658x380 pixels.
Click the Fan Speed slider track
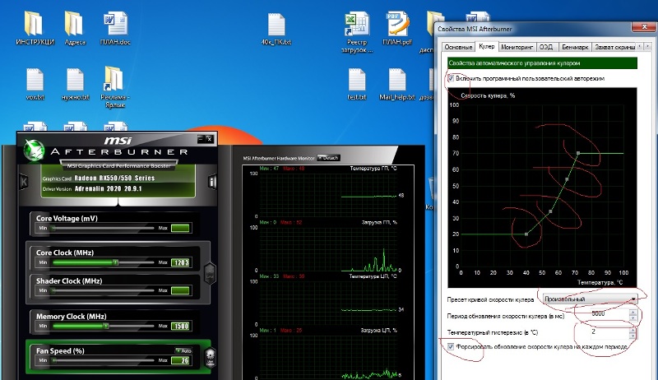pos(103,360)
